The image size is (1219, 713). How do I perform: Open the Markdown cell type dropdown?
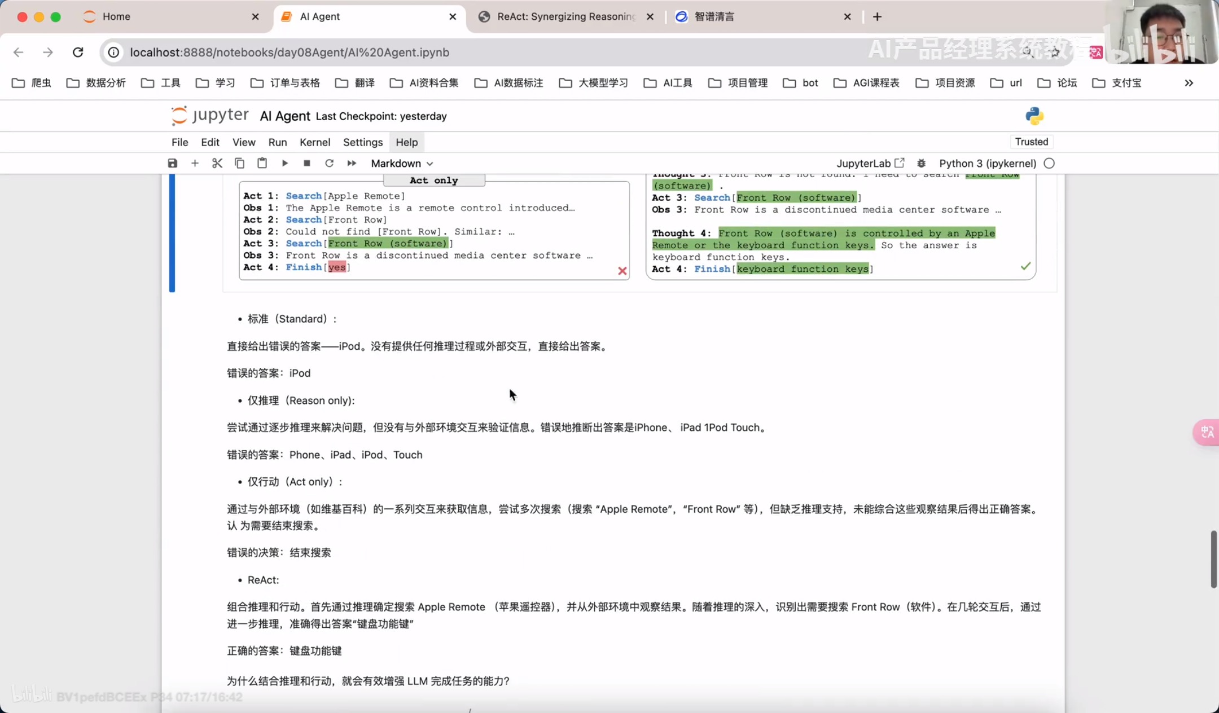(x=402, y=163)
